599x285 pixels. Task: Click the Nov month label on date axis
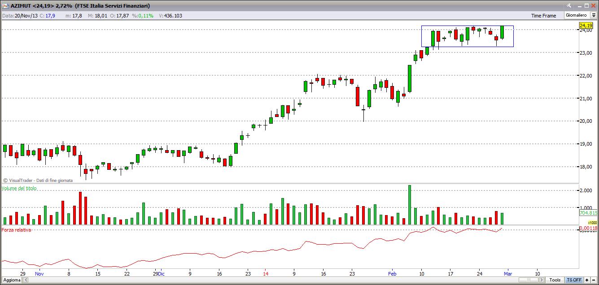[39, 273]
